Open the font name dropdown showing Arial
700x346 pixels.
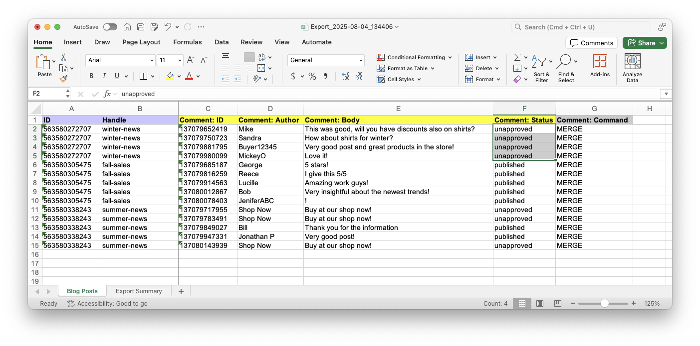coord(120,60)
